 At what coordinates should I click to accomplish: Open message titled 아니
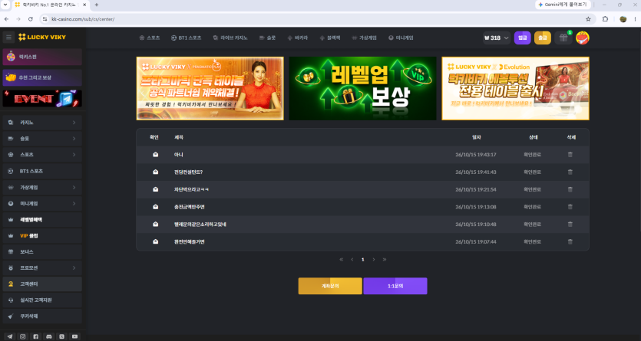pos(179,155)
